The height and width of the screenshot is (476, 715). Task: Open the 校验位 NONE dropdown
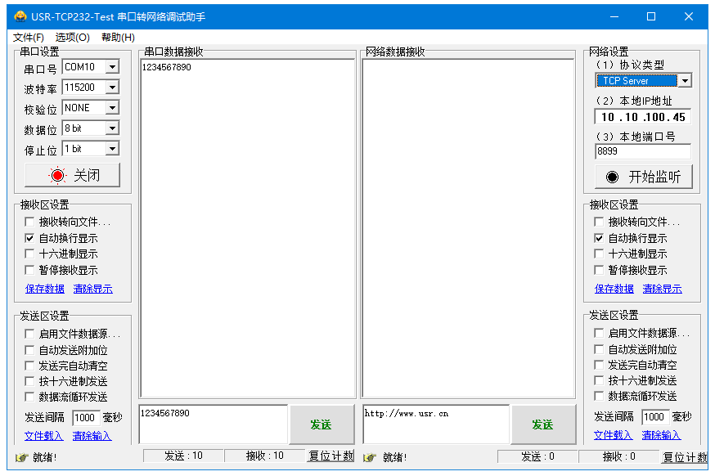pyautogui.click(x=112, y=108)
